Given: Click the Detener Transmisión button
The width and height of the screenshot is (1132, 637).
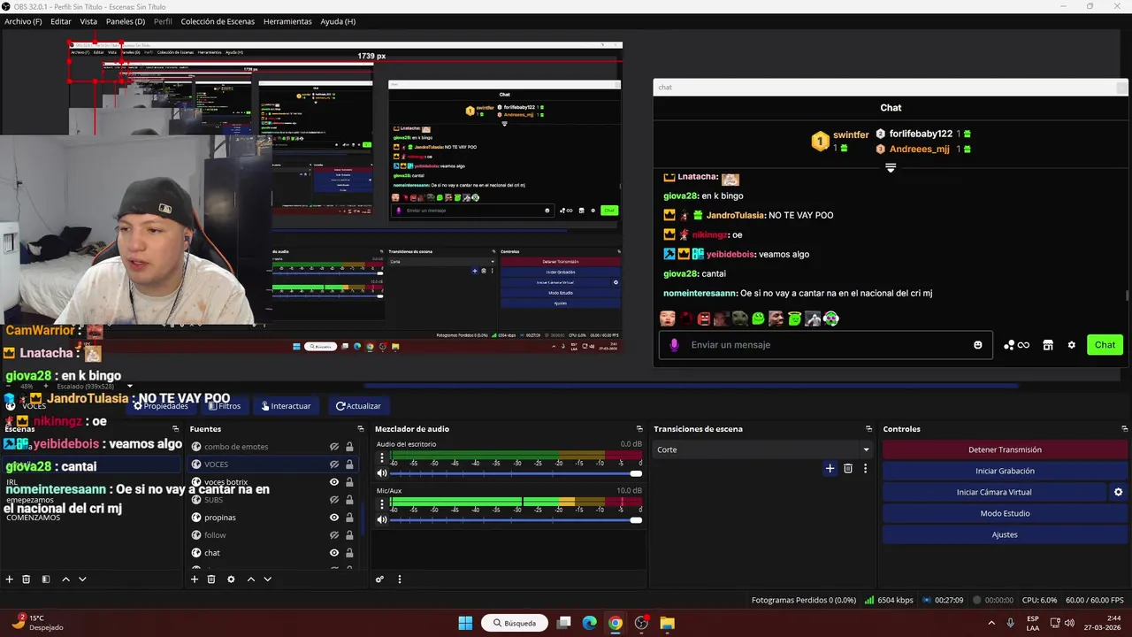Looking at the screenshot, I should pos(1005,449).
